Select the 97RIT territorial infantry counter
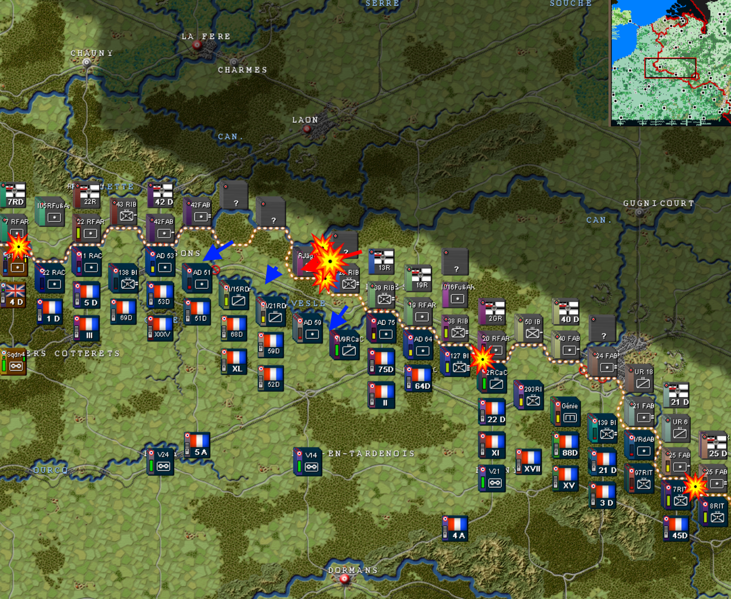The image size is (731, 599). (640, 479)
